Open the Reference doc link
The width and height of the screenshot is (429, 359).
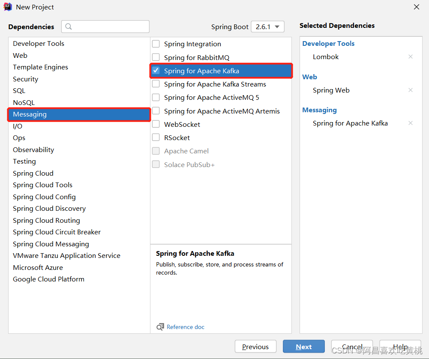click(186, 327)
